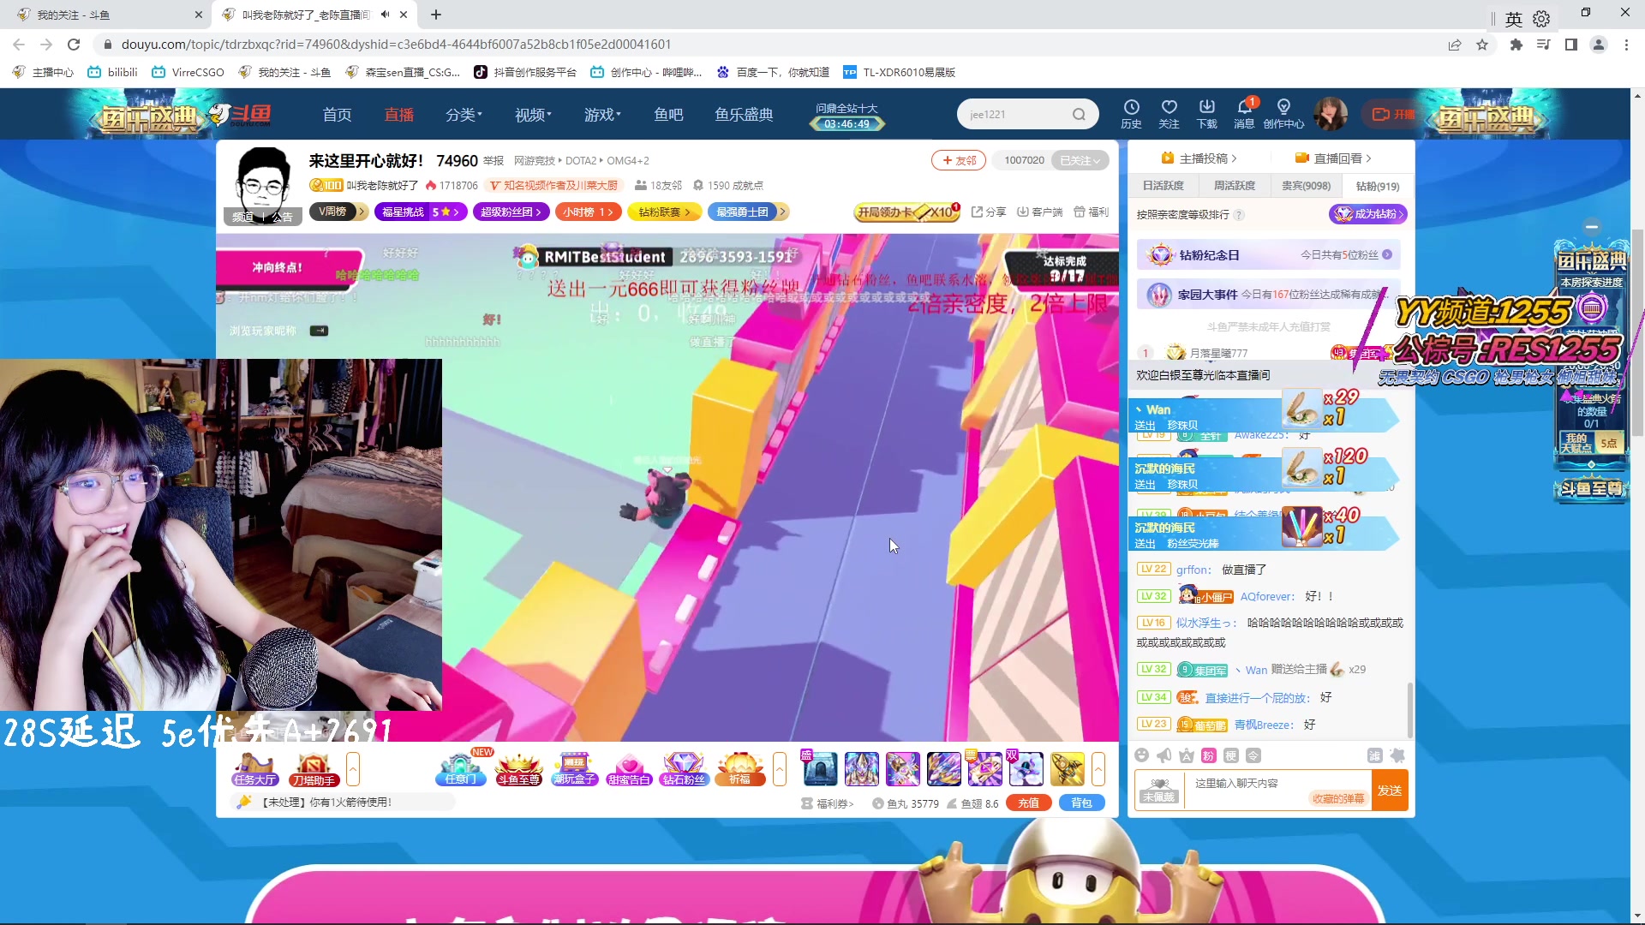The height and width of the screenshot is (925, 1645).
Task: Open the emoji smiley picker in chat
Action: click(1141, 755)
